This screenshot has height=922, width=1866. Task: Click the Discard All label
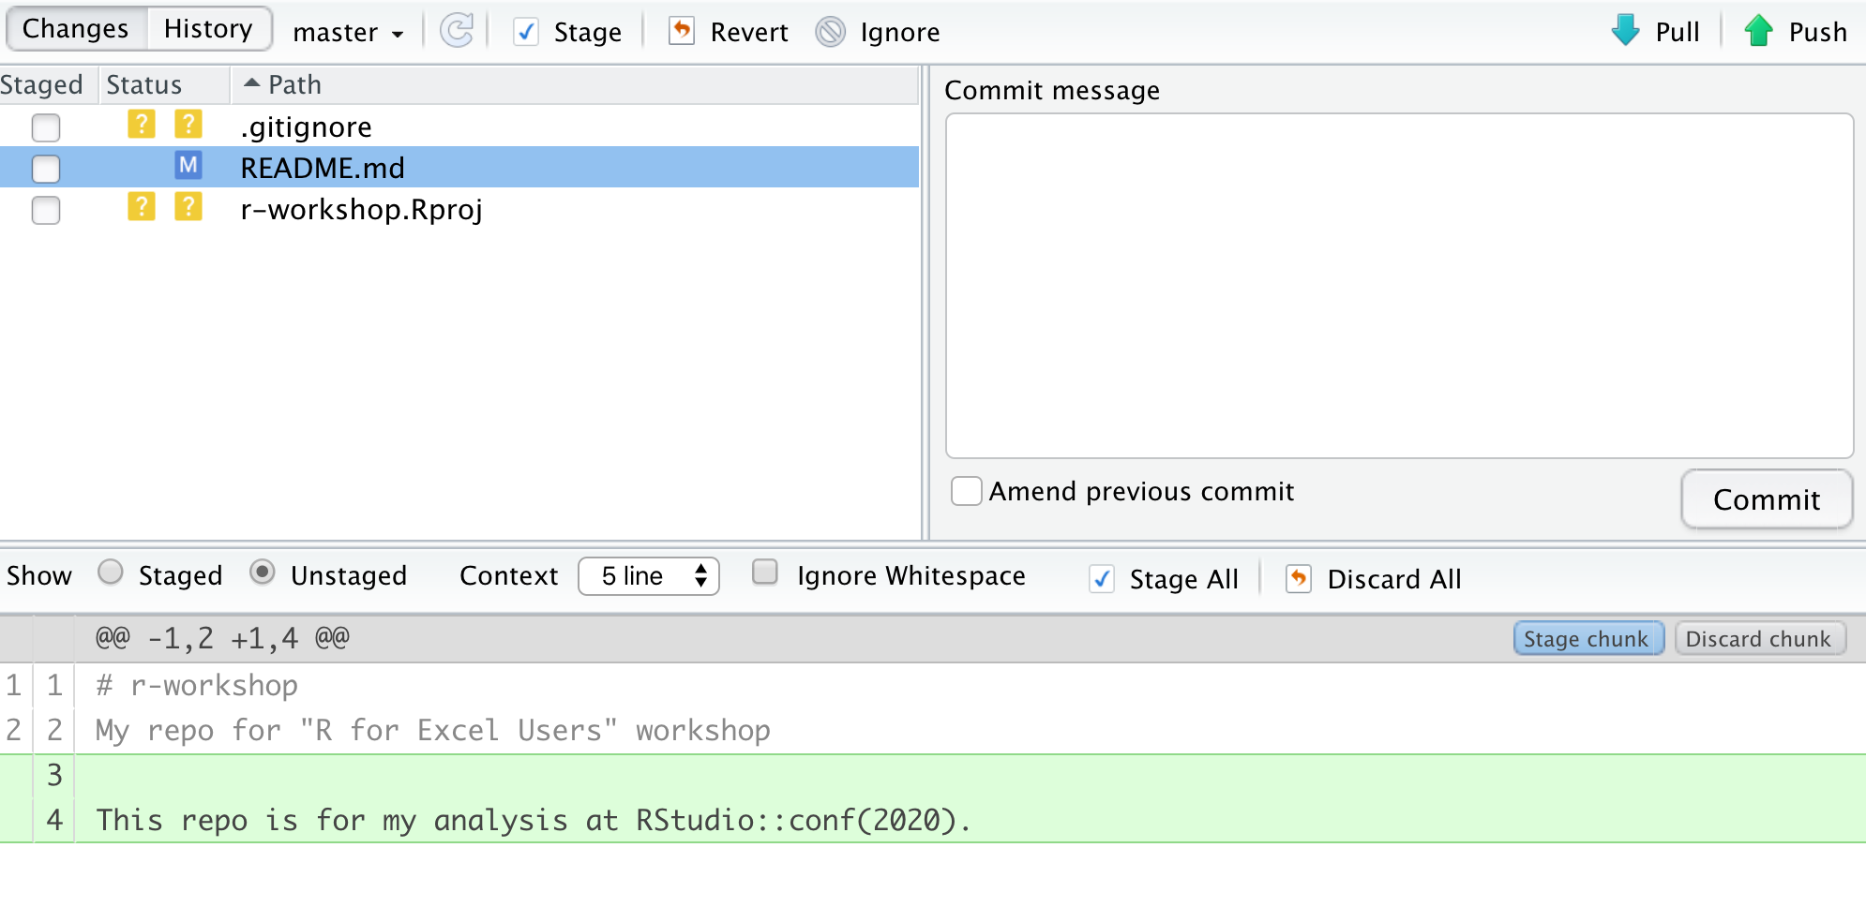click(1394, 579)
